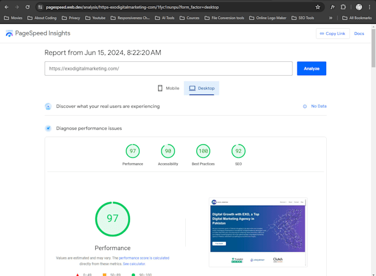Jump to Best Practices score gauge 100
376x276 pixels.
[203, 151]
